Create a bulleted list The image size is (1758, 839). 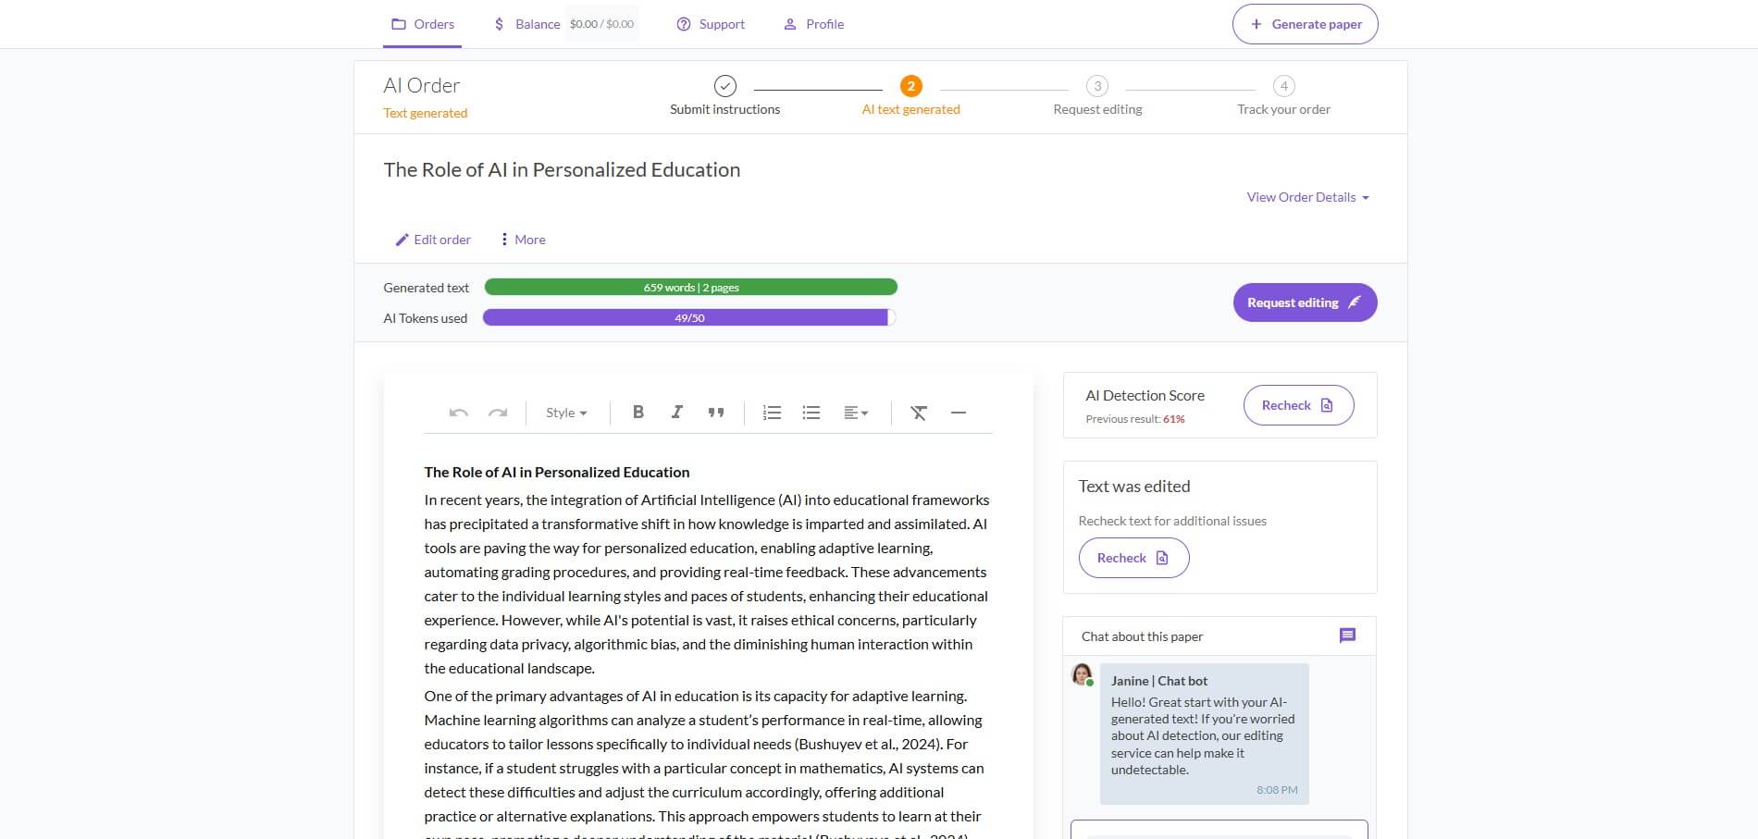[811, 413]
